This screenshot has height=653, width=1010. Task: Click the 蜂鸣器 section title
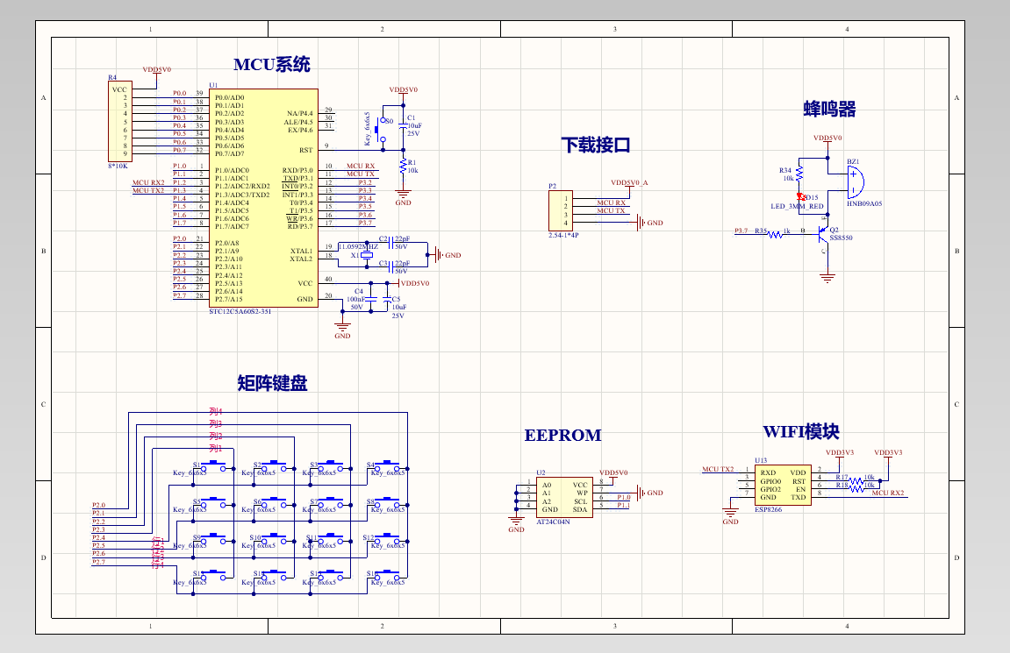(829, 109)
